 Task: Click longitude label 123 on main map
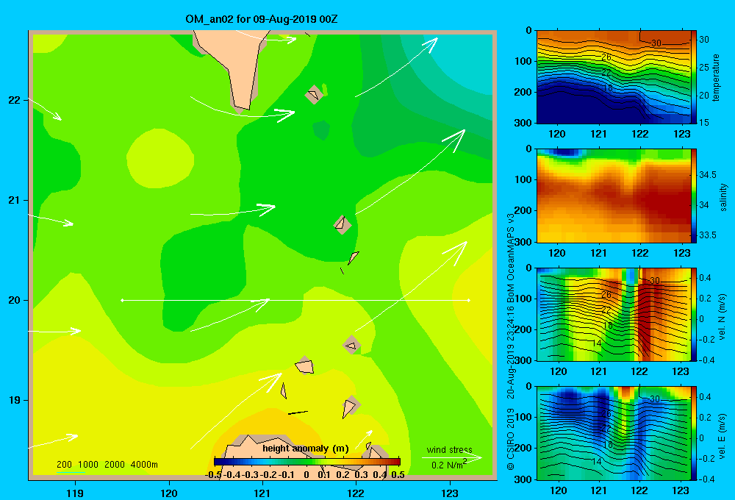450,493
